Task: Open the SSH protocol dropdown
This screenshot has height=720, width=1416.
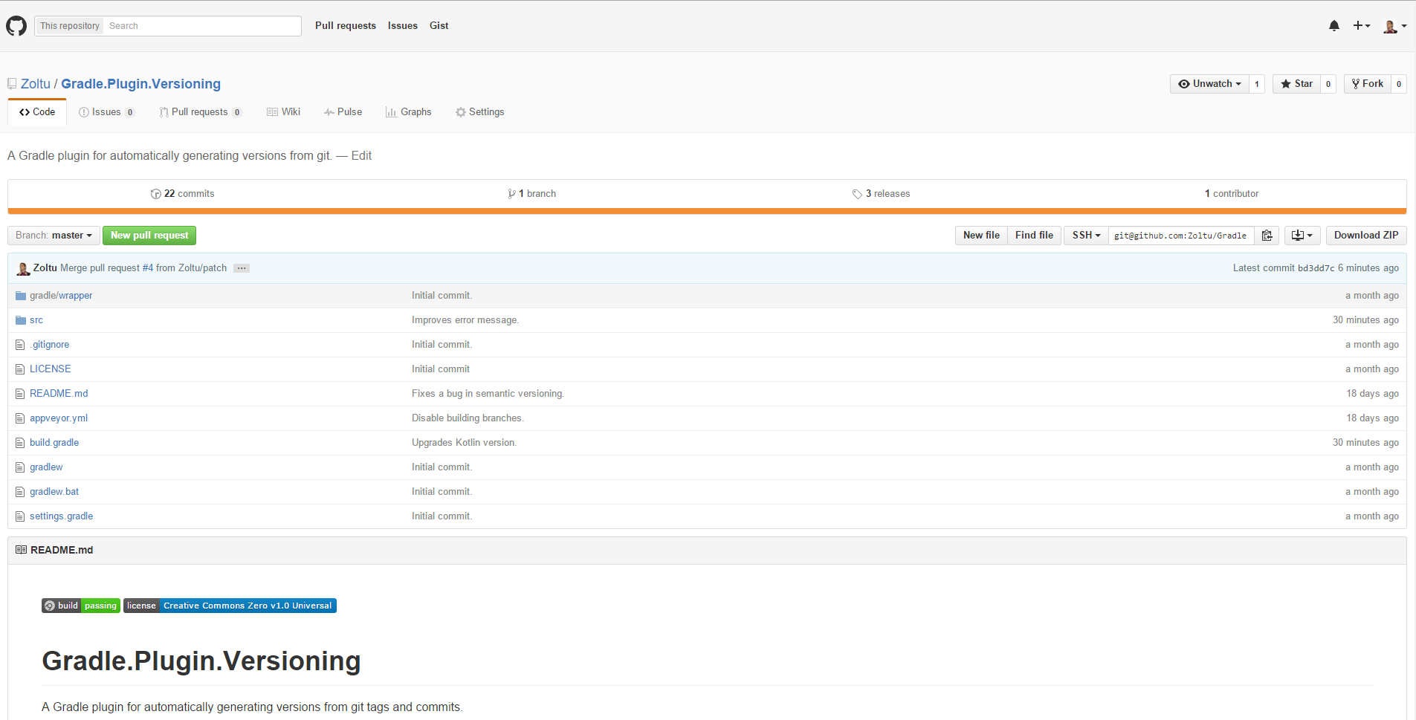Action: point(1086,236)
